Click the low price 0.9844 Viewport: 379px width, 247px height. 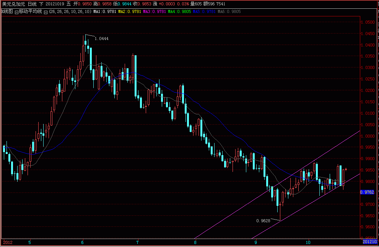point(124,4)
